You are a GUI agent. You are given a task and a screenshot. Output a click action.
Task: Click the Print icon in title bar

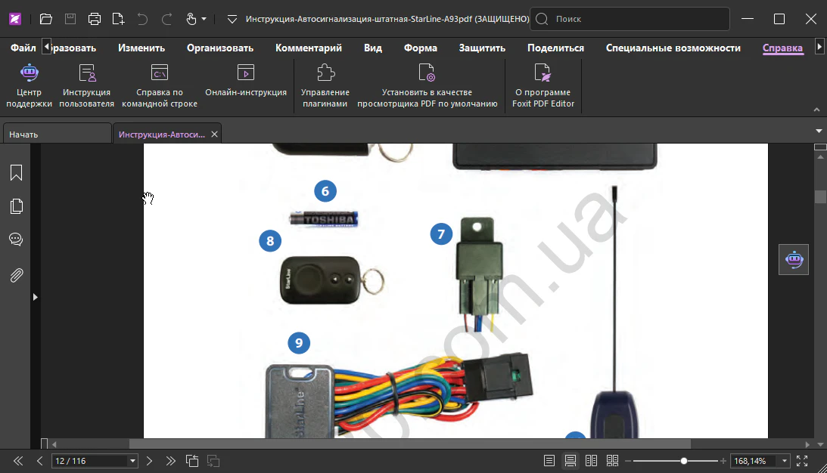(94, 19)
